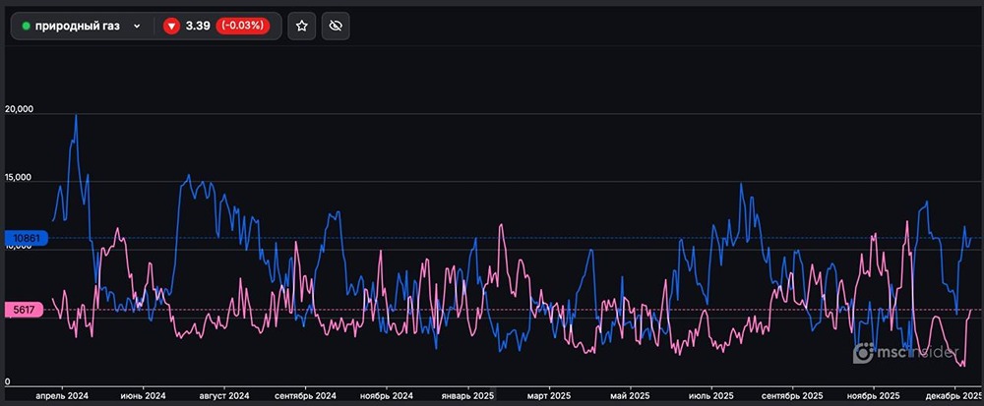Add chart to favorites with star icon
This screenshot has height=406, width=984.
tap(302, 27)
